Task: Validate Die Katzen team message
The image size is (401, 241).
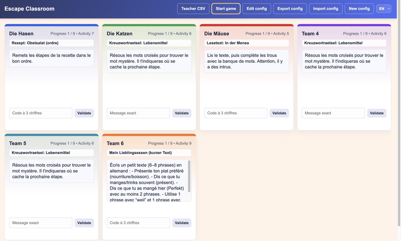Action: 182,113
